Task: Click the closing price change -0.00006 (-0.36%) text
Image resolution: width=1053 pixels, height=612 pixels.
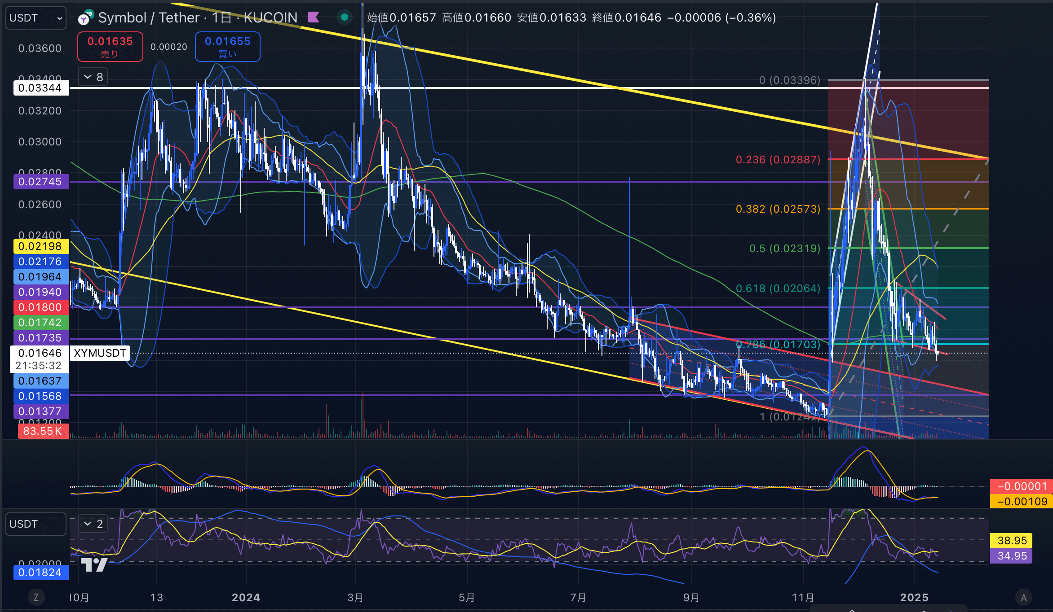Action: coord(721,17)
